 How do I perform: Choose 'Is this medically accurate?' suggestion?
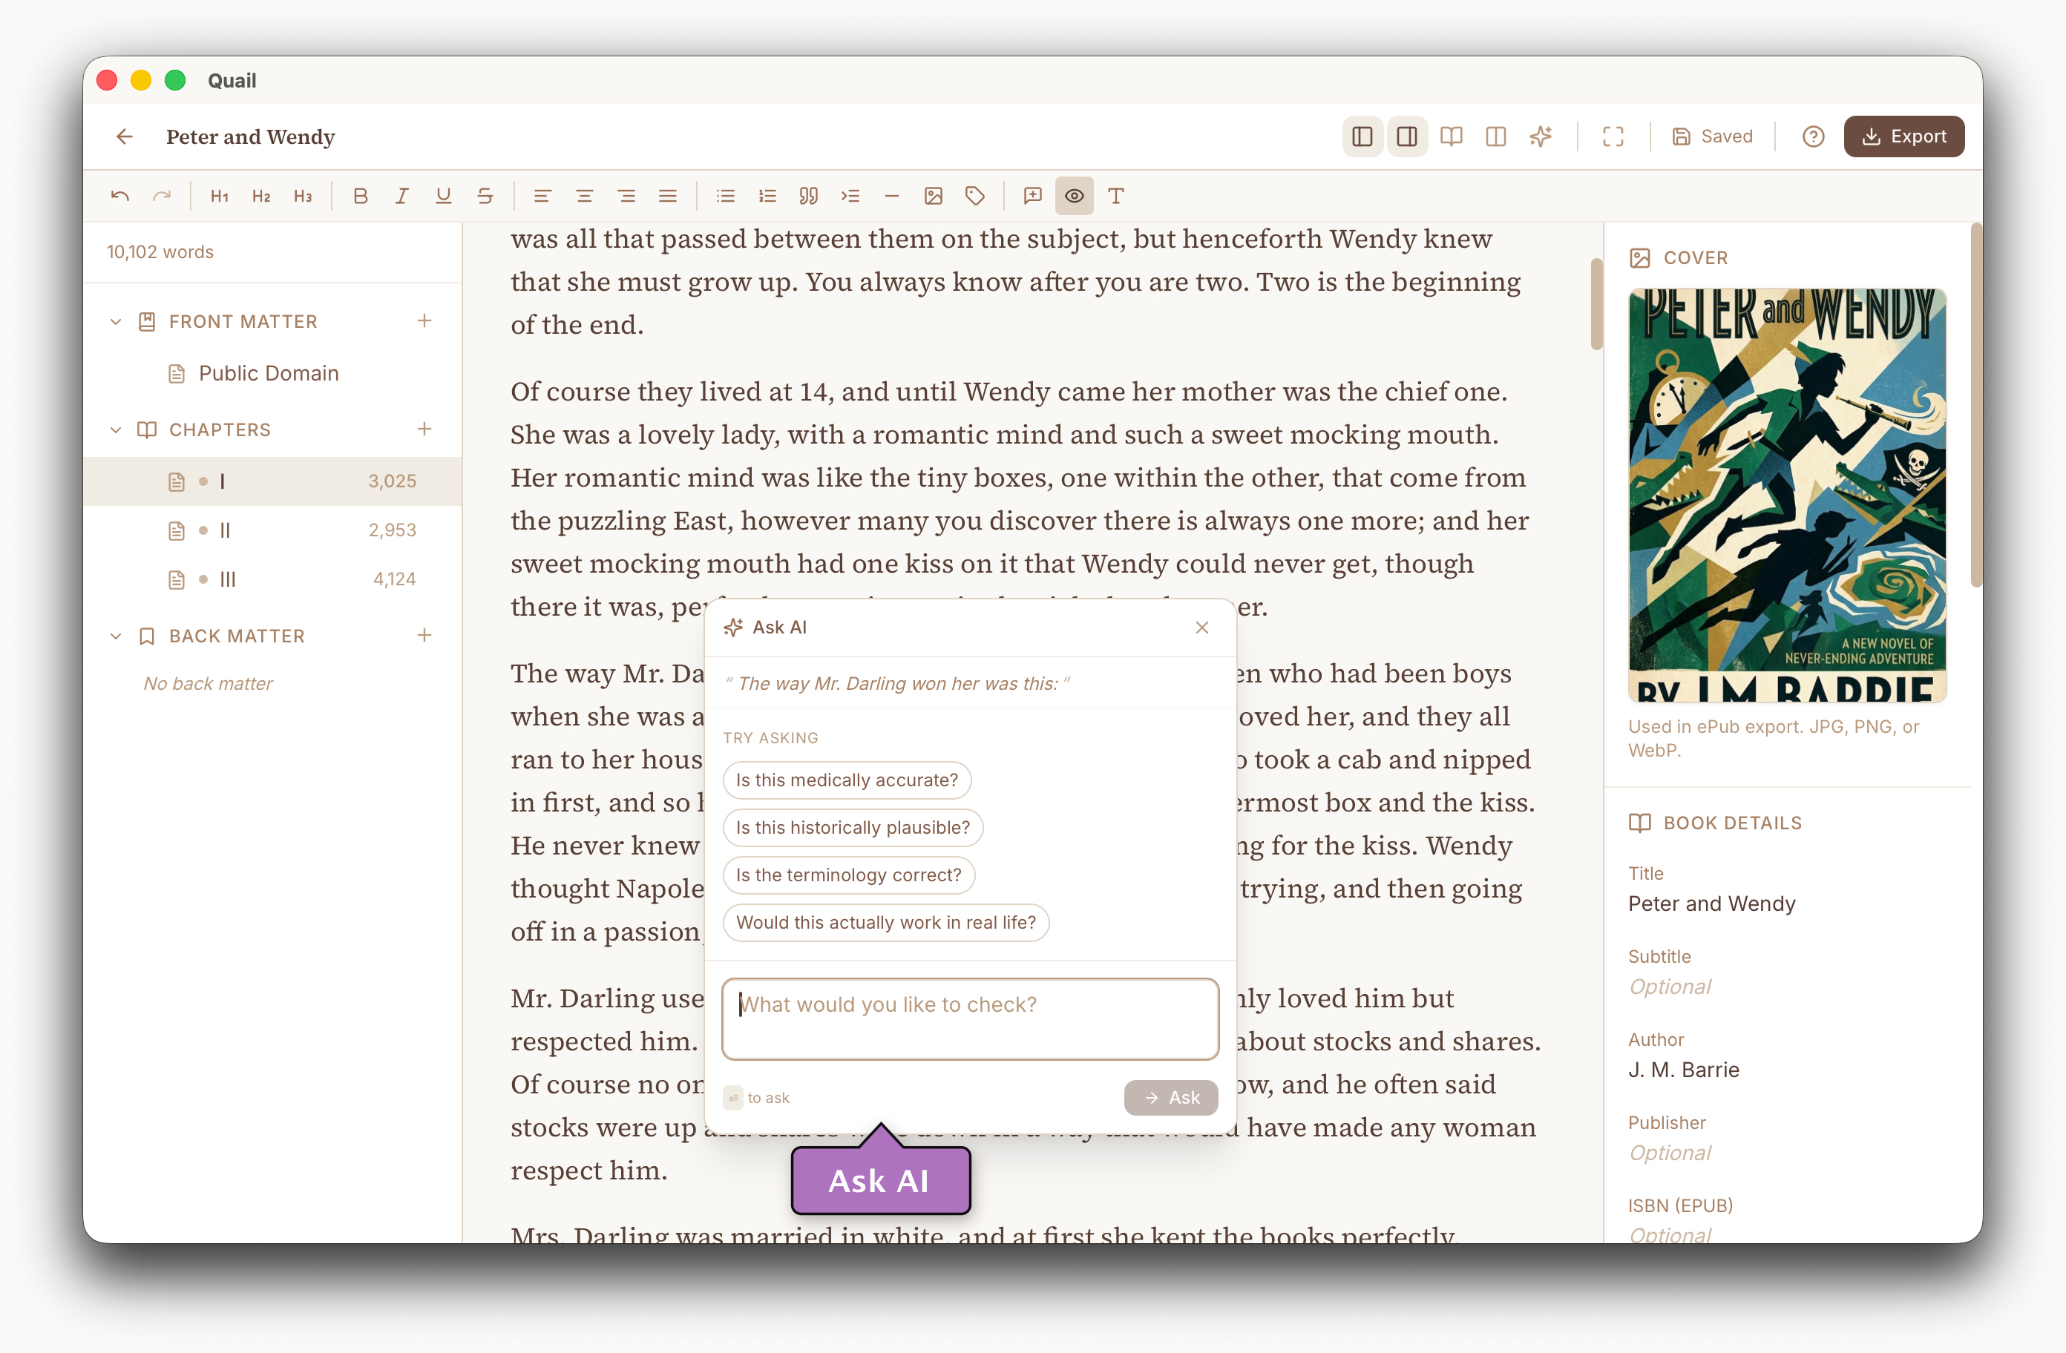847,780
